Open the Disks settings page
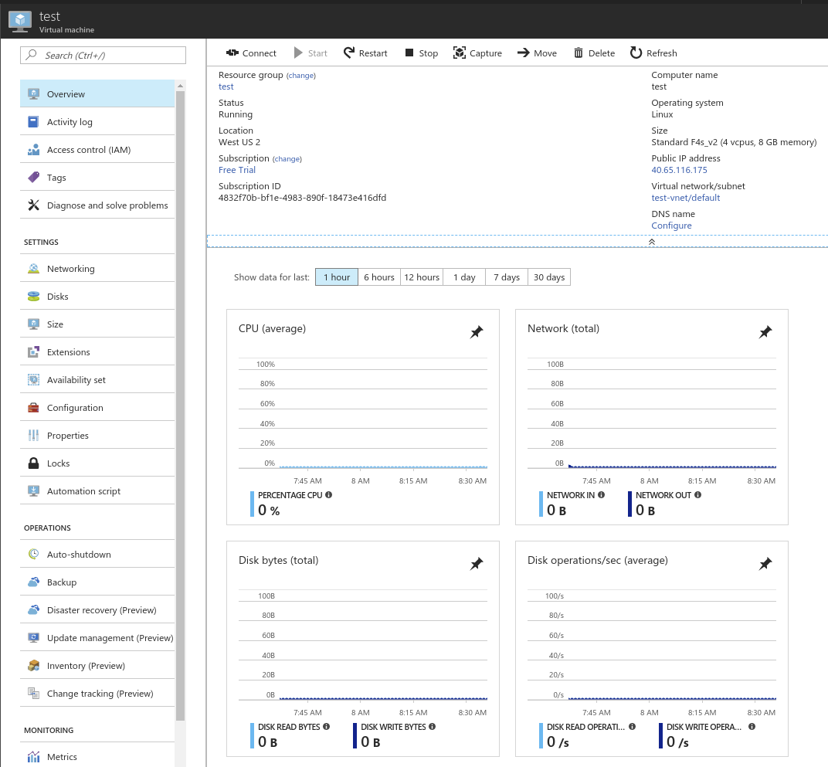The height and width of the screenshot is (767, 828). point(58,296)
